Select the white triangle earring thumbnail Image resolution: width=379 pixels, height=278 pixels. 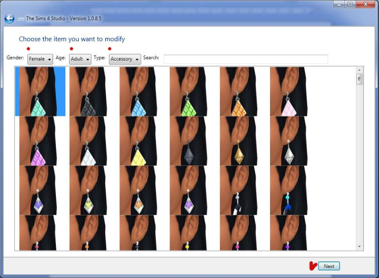[x=88, y=141]
